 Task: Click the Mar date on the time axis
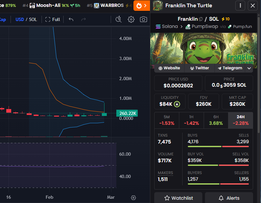(x=111, y=197)
